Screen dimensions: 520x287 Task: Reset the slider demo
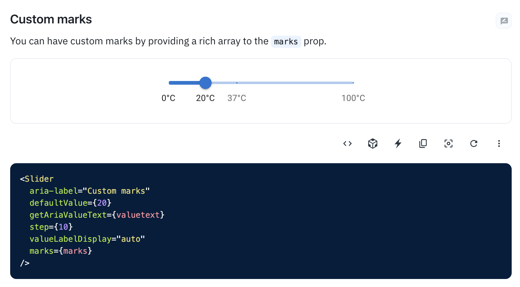click(473, 143)
